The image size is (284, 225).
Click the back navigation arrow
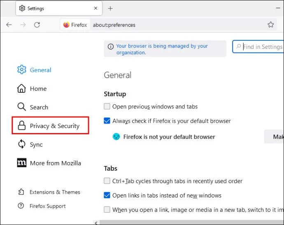click(9, 25)
